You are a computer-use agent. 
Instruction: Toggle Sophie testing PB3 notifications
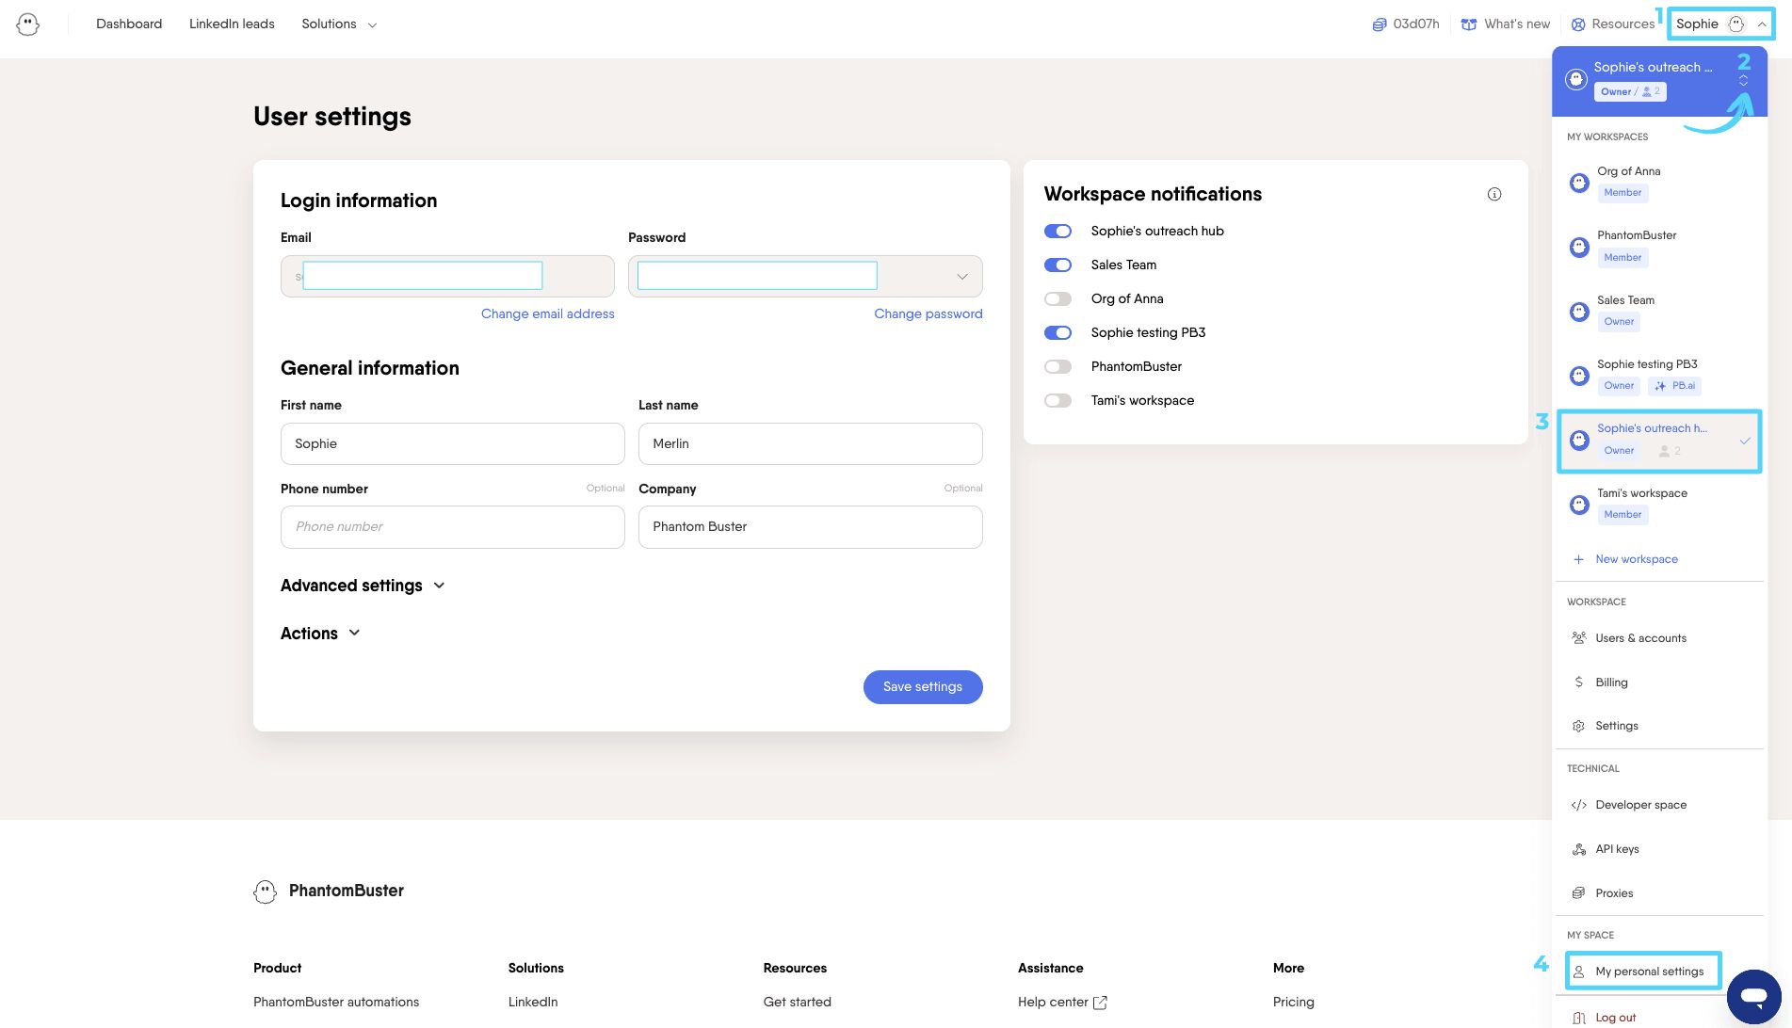point(1058,333)
